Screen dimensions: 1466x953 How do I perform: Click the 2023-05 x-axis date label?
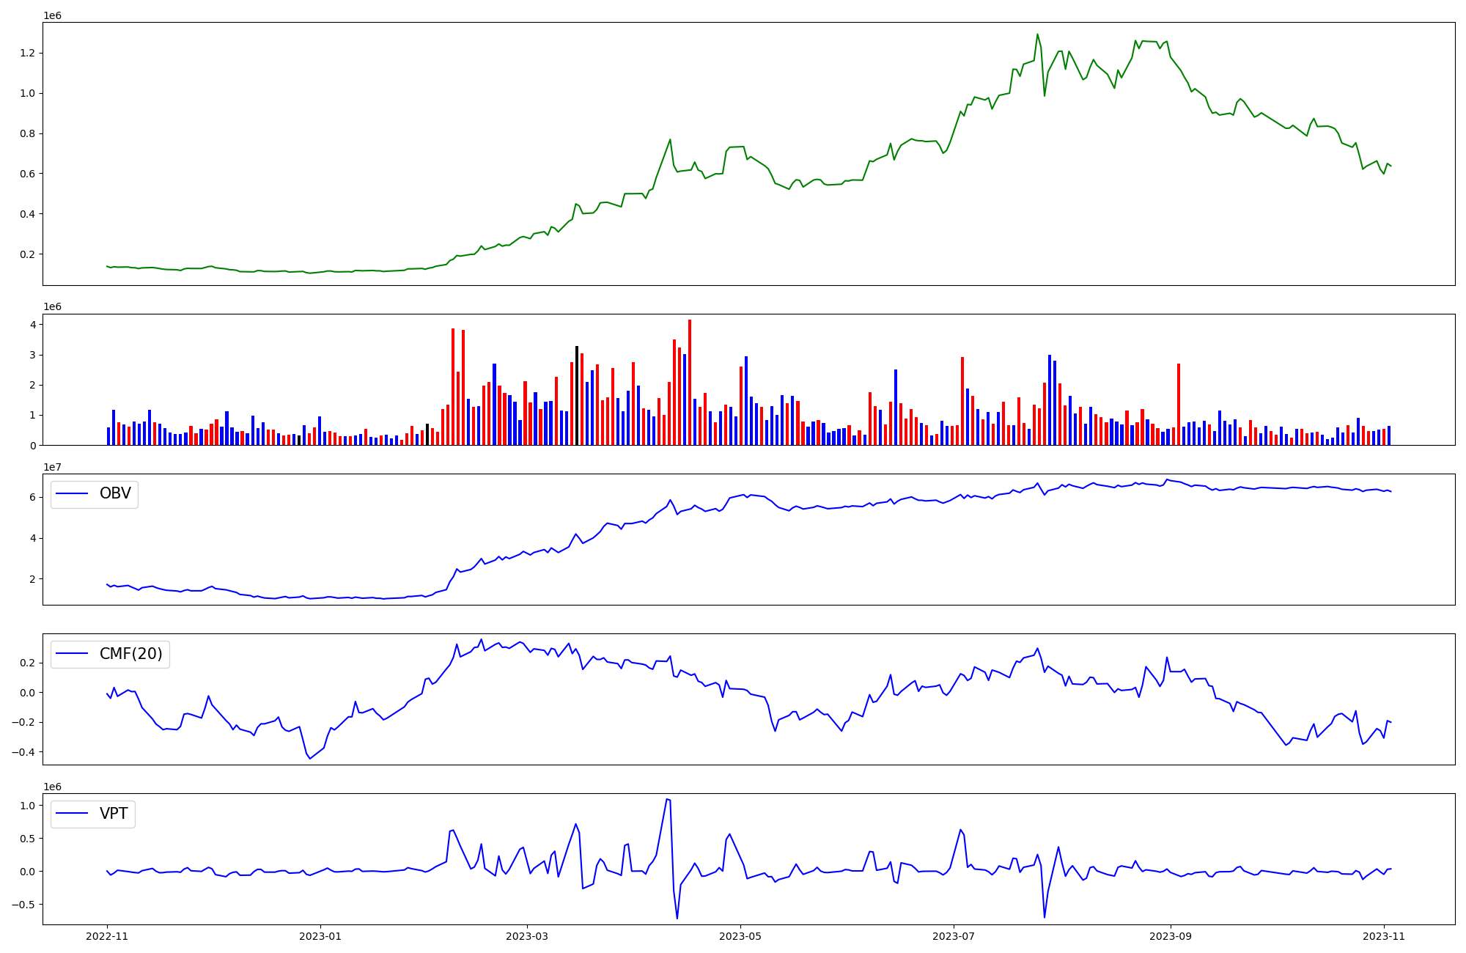point(740,936)
